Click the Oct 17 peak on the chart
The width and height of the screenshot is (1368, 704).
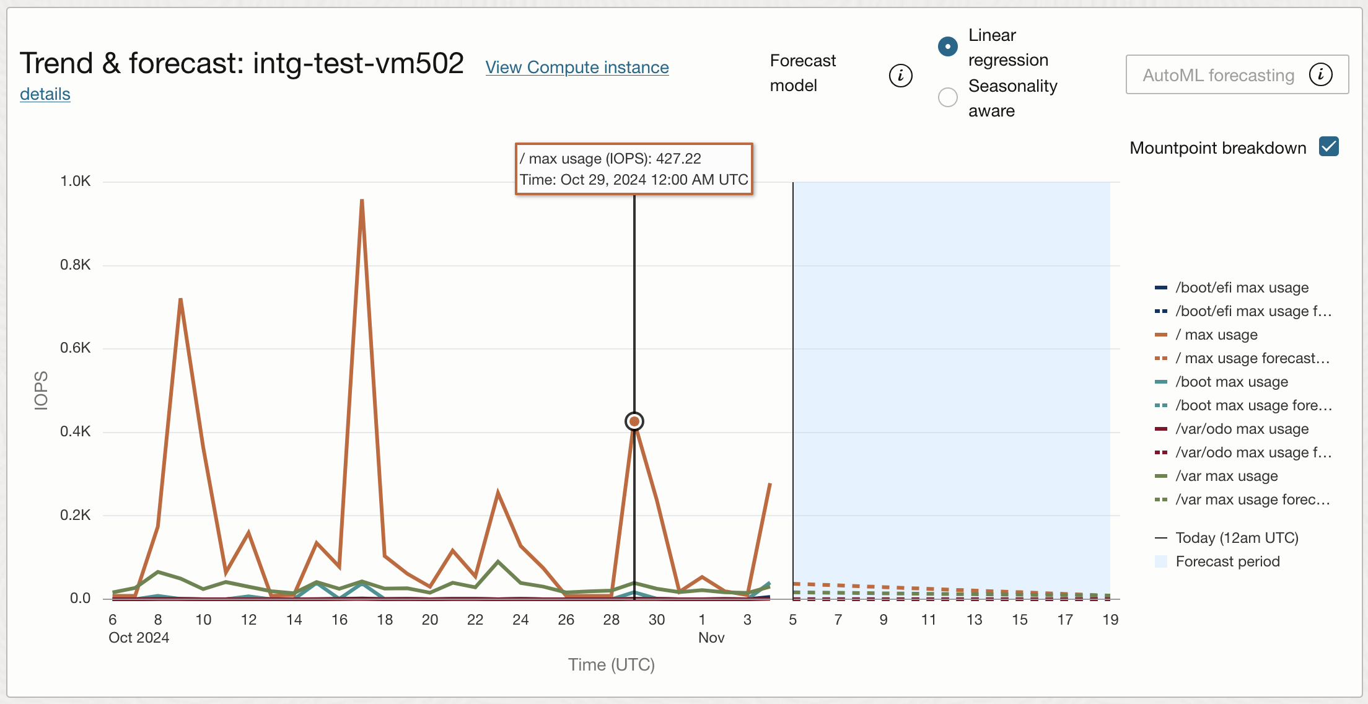(362, 201)
